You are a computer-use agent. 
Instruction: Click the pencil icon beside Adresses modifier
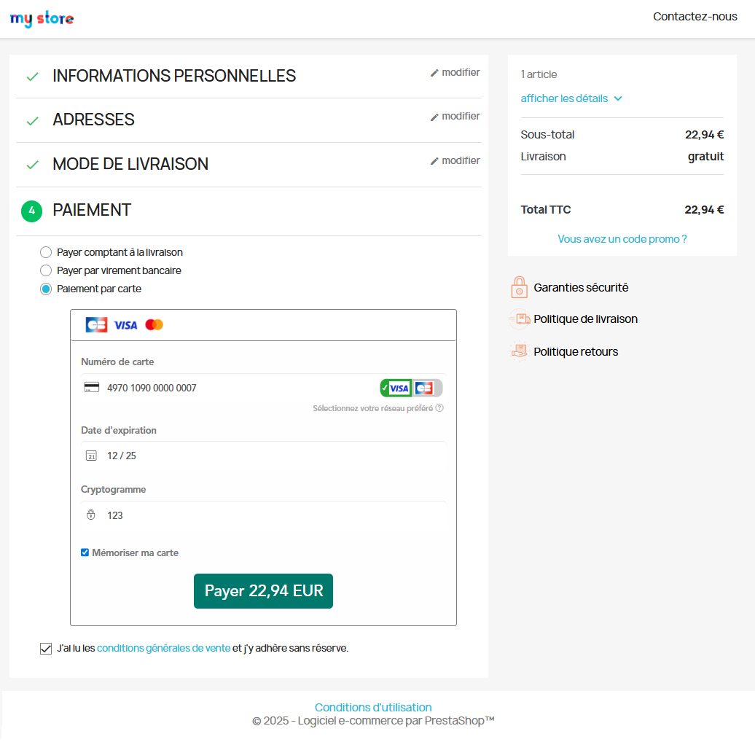[435, 117]
